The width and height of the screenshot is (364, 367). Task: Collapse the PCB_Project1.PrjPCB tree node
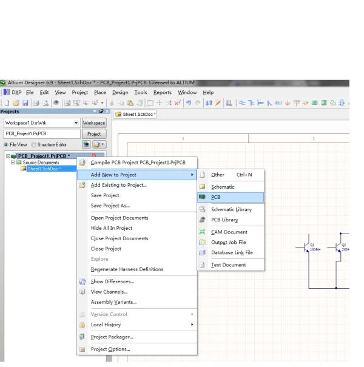[8, 156]
